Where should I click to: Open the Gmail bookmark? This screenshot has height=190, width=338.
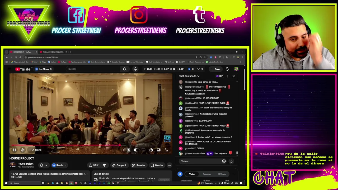(x=34, y=62)
